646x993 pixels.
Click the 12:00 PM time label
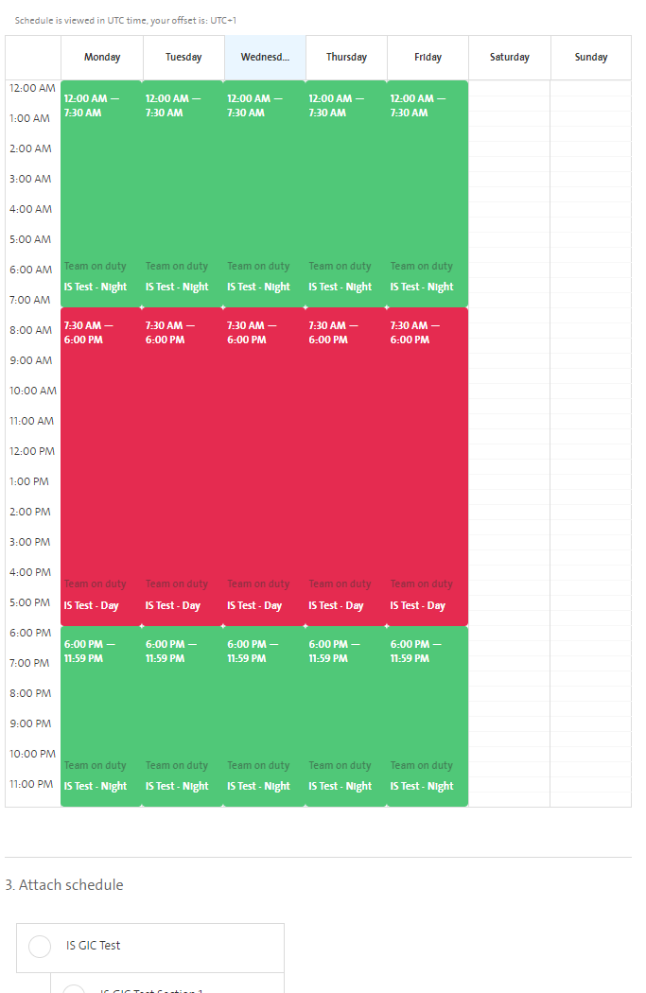(x=32, y=451)
